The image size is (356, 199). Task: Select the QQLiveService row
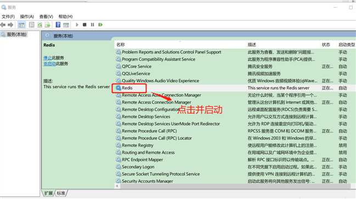tap(136, 74)
